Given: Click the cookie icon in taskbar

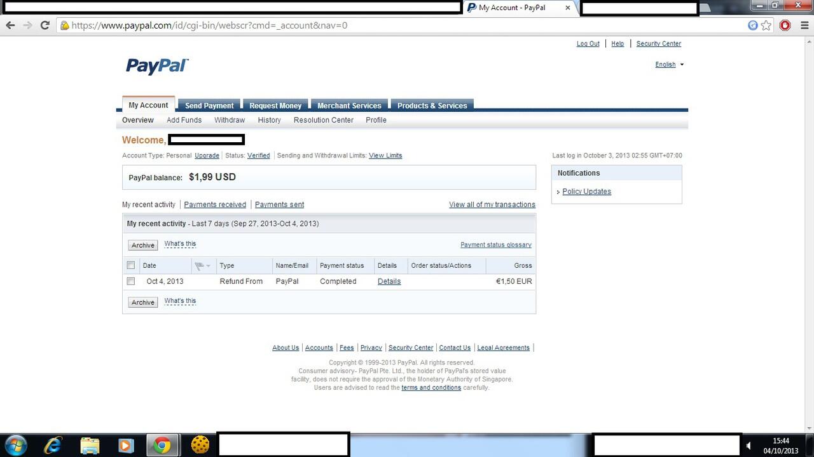Looking at the screenshot, I should [200, 446].
